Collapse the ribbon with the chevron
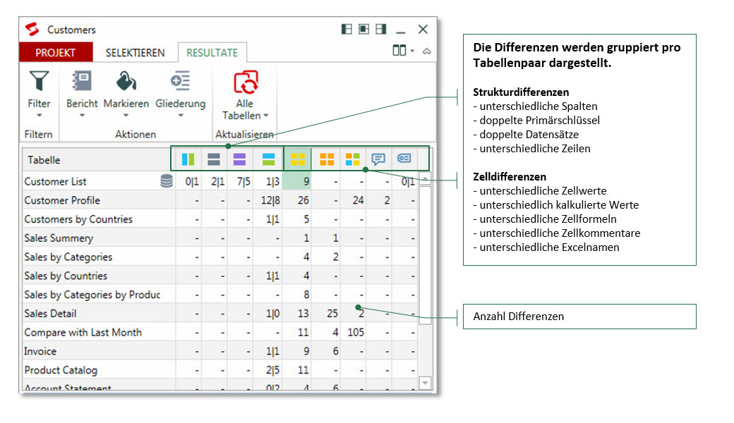 click(427, 51)
